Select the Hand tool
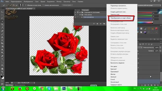Viewport: 162px width, 91px height. tap(2, 69)
